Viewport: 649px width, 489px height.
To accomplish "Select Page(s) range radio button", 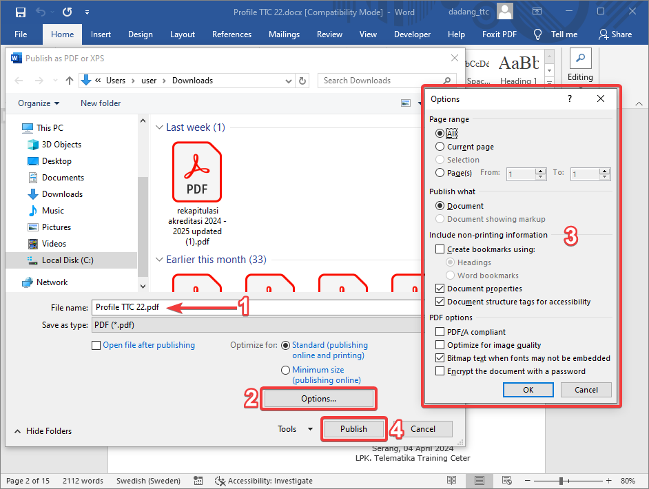I will (x=440, y=172).
